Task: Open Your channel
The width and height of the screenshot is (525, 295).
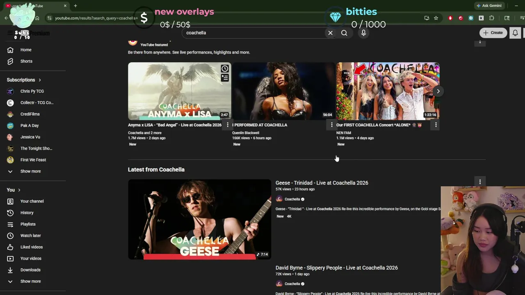Action: pos(33,201)
